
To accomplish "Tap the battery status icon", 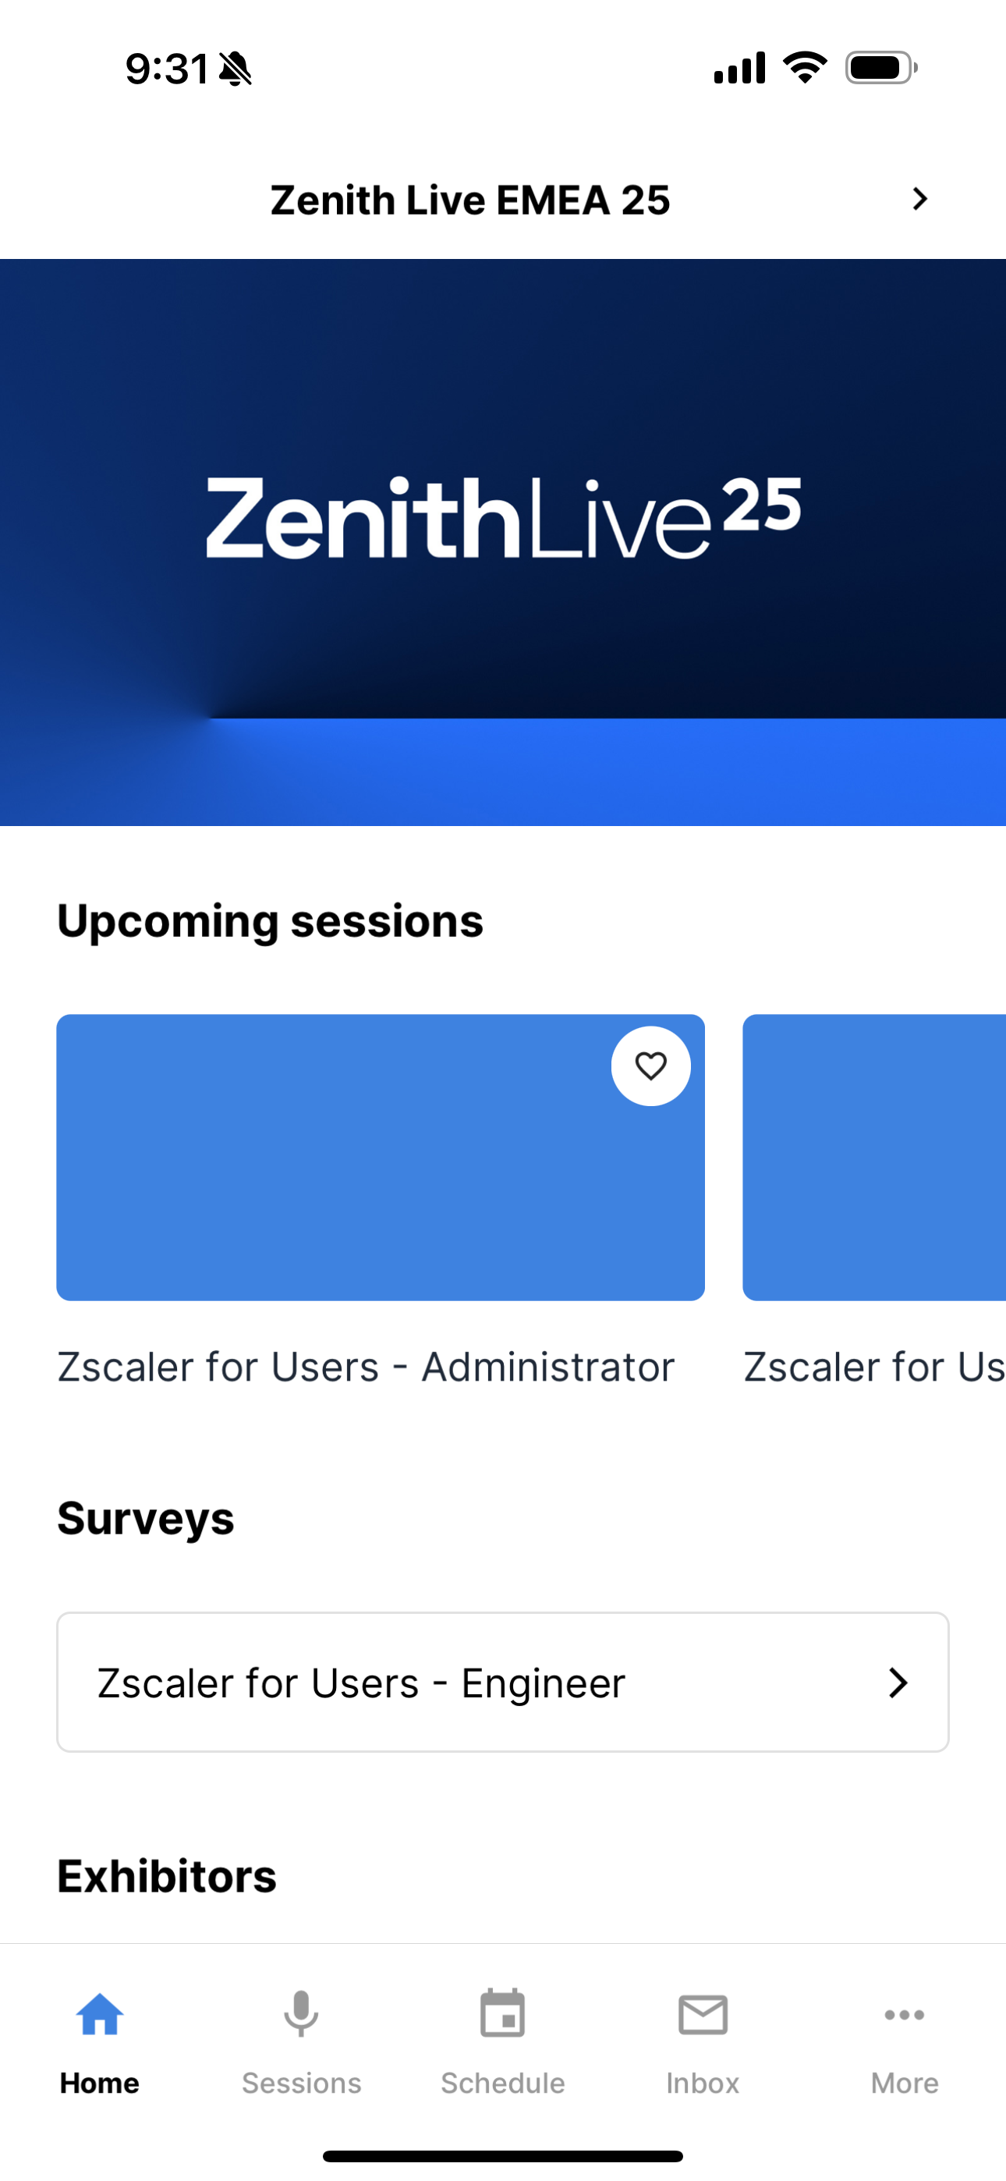I will [x=881, y=68].
